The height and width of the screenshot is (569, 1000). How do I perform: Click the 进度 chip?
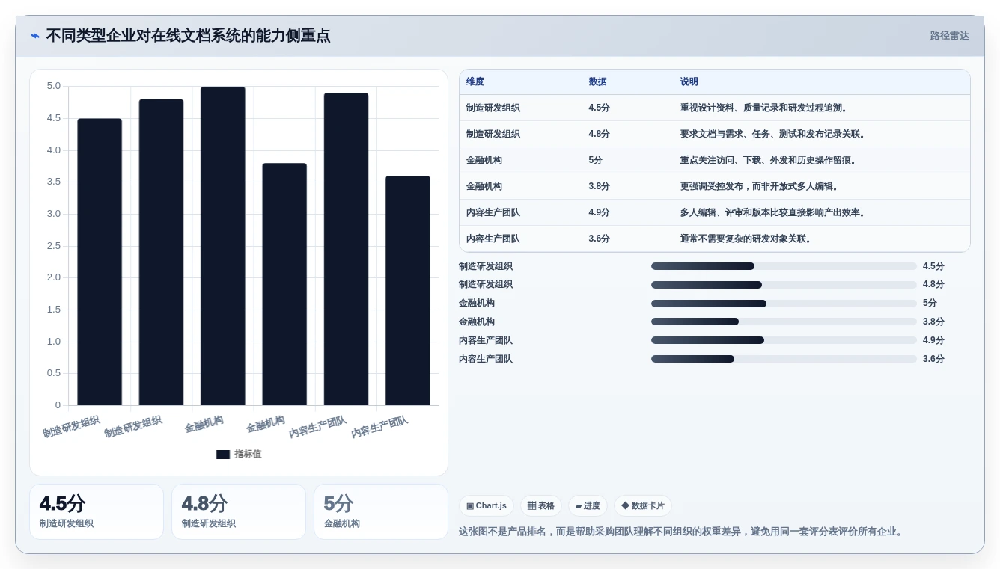coord(588,505)
